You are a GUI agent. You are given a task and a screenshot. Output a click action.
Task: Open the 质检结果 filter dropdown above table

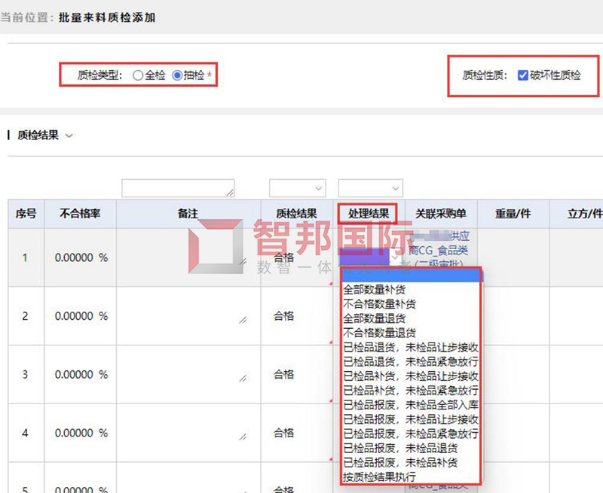coord(297,187)
